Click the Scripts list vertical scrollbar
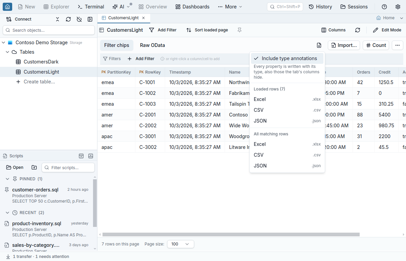 click(95, 203)
